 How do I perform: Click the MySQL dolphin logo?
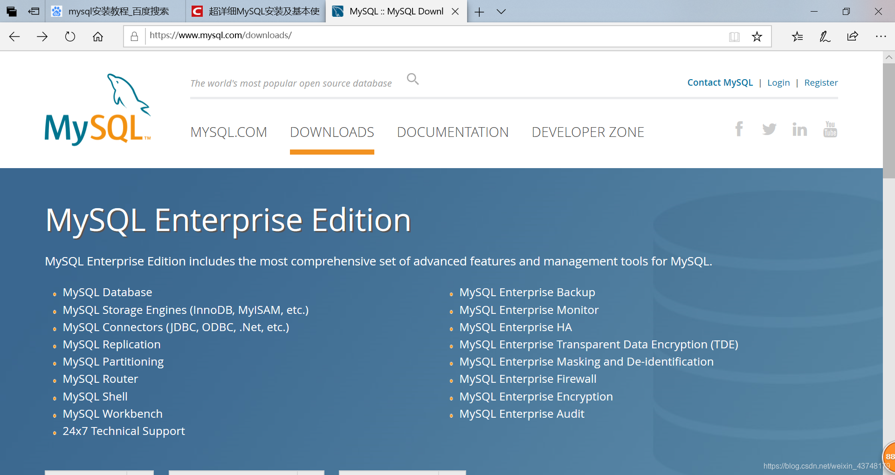pyautogui.click(x=97, y=109)
